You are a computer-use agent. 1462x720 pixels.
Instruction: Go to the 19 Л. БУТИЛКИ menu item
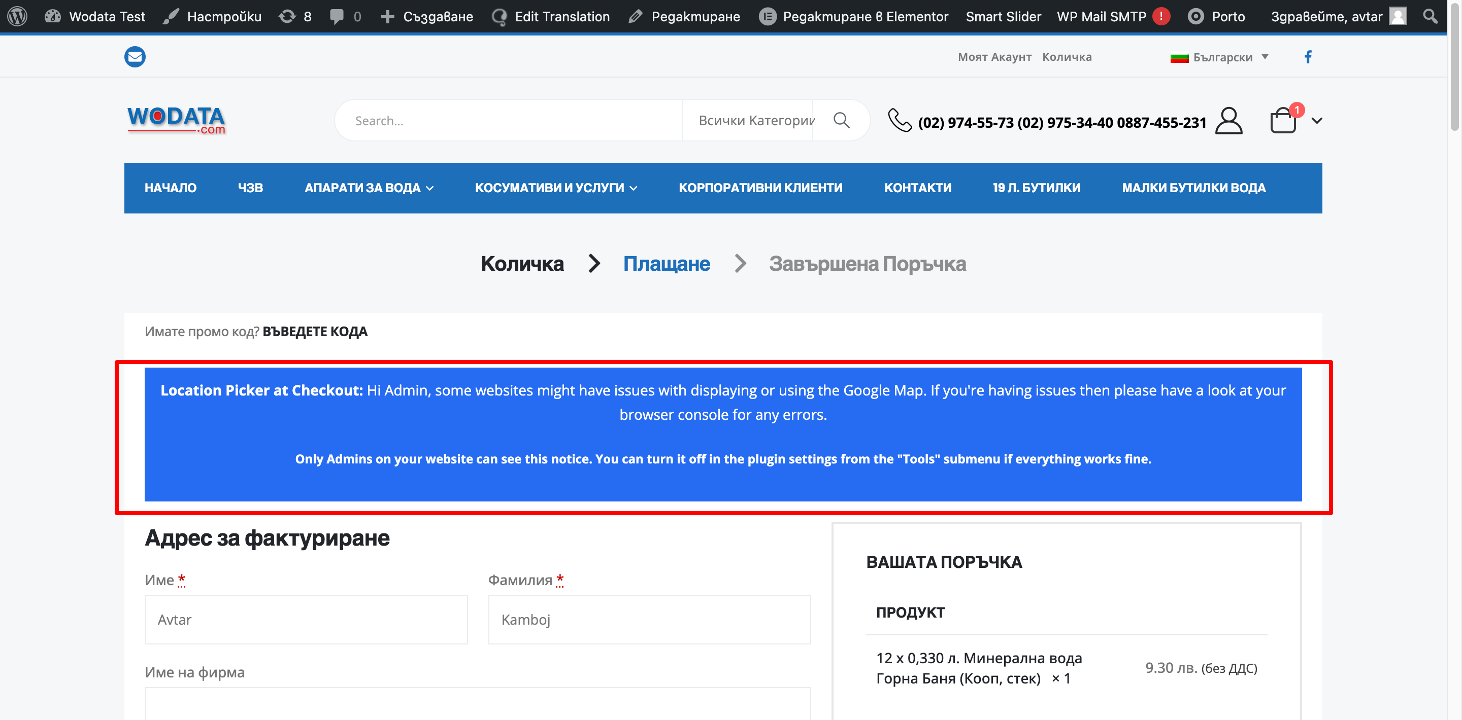(1036, 188)
